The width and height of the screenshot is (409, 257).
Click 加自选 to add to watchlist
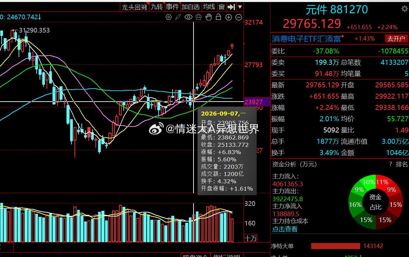(191, 7)
